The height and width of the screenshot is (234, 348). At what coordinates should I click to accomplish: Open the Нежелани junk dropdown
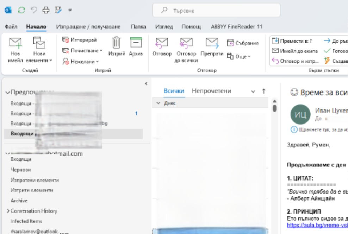(x=81, y=61)
